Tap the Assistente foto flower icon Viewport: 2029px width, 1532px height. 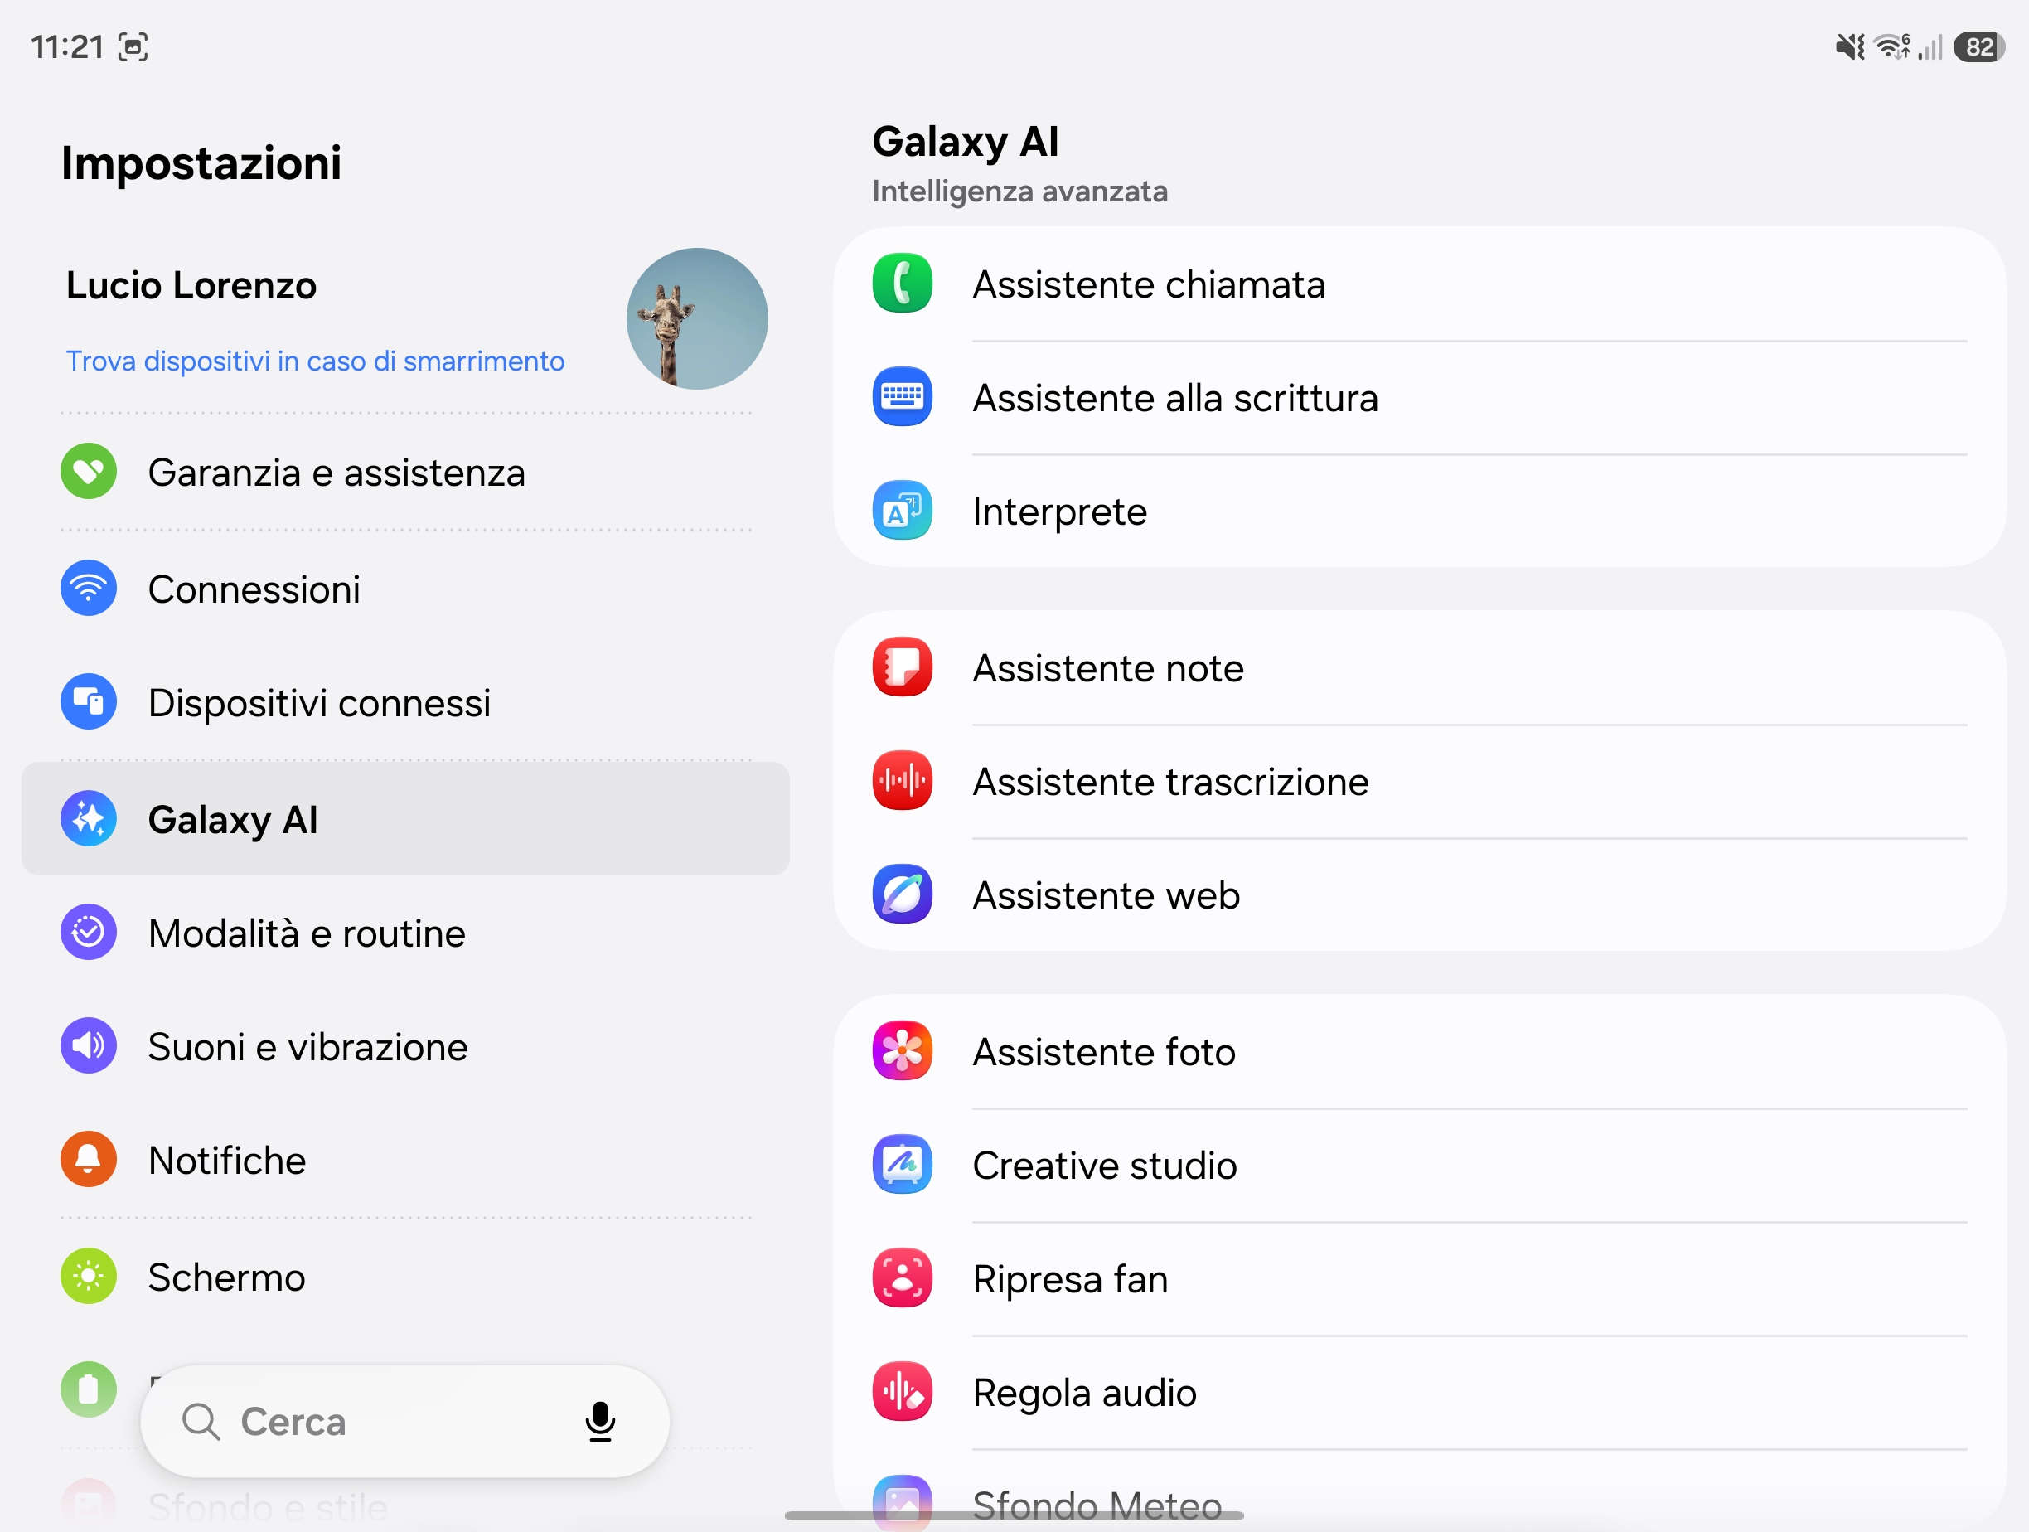[x=902, y=1051]
